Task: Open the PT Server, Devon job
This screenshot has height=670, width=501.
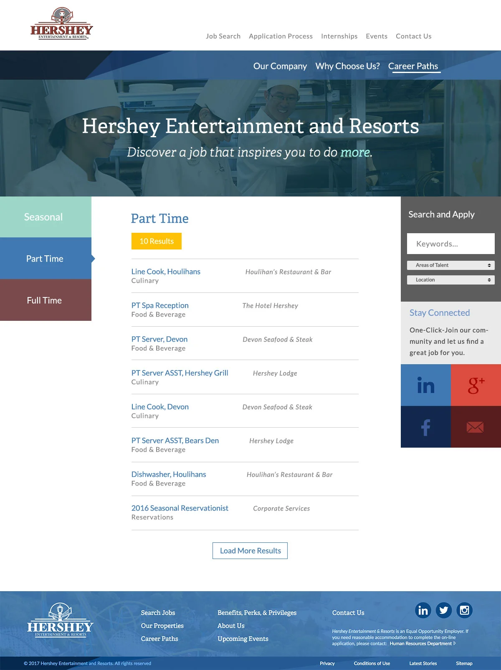Action: pyautogui.click(x=159, y=339)
